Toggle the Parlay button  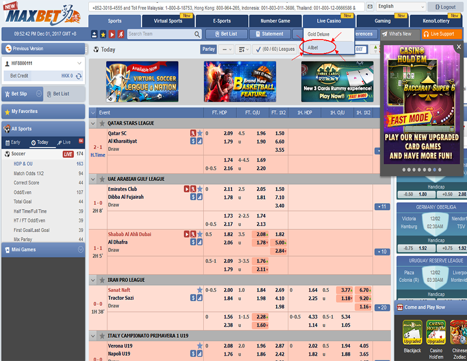[x=208, y=49]
